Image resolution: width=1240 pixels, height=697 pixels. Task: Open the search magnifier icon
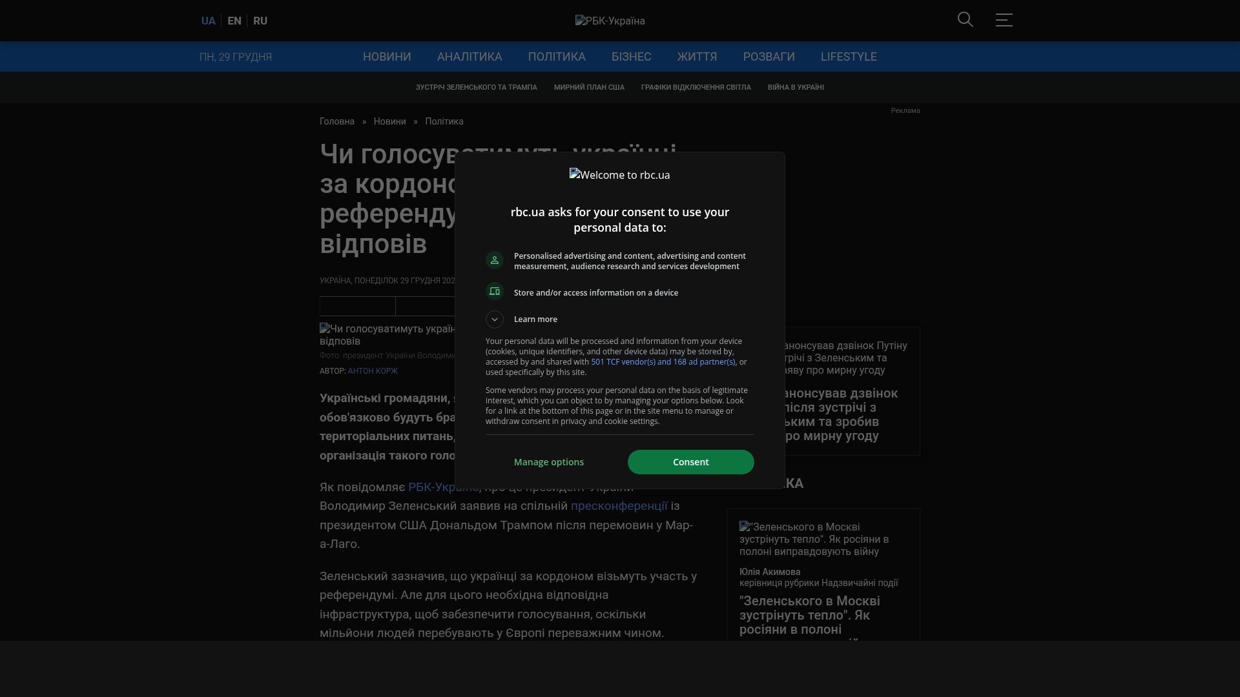coord(965,20)
